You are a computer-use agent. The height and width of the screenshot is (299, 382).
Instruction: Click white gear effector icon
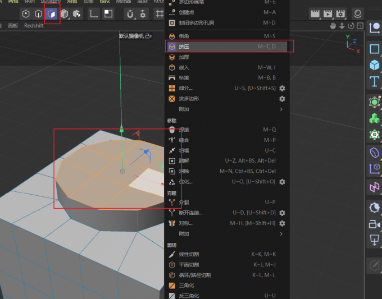pos(375,135)
